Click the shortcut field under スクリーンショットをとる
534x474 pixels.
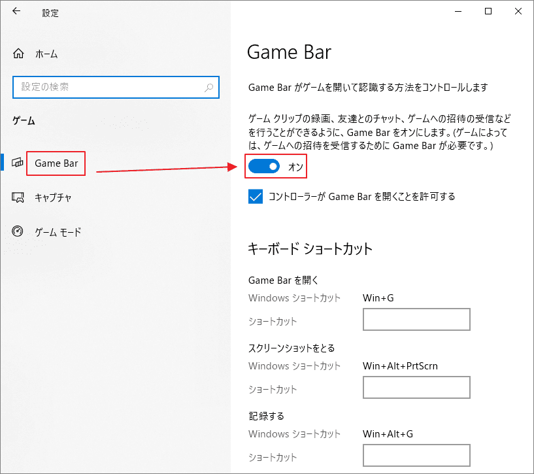pos(416,387)
